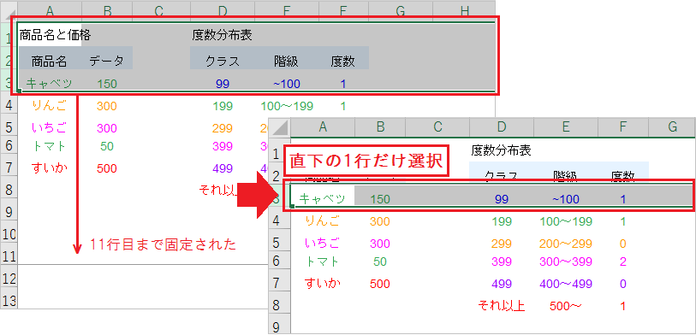Select column A header in front sheet

[x=323, y=127]
